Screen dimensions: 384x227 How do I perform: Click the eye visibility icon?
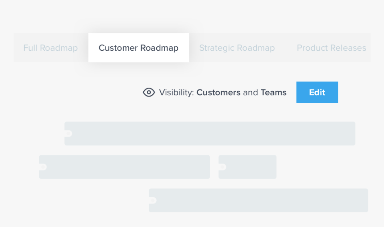point(149,93)
